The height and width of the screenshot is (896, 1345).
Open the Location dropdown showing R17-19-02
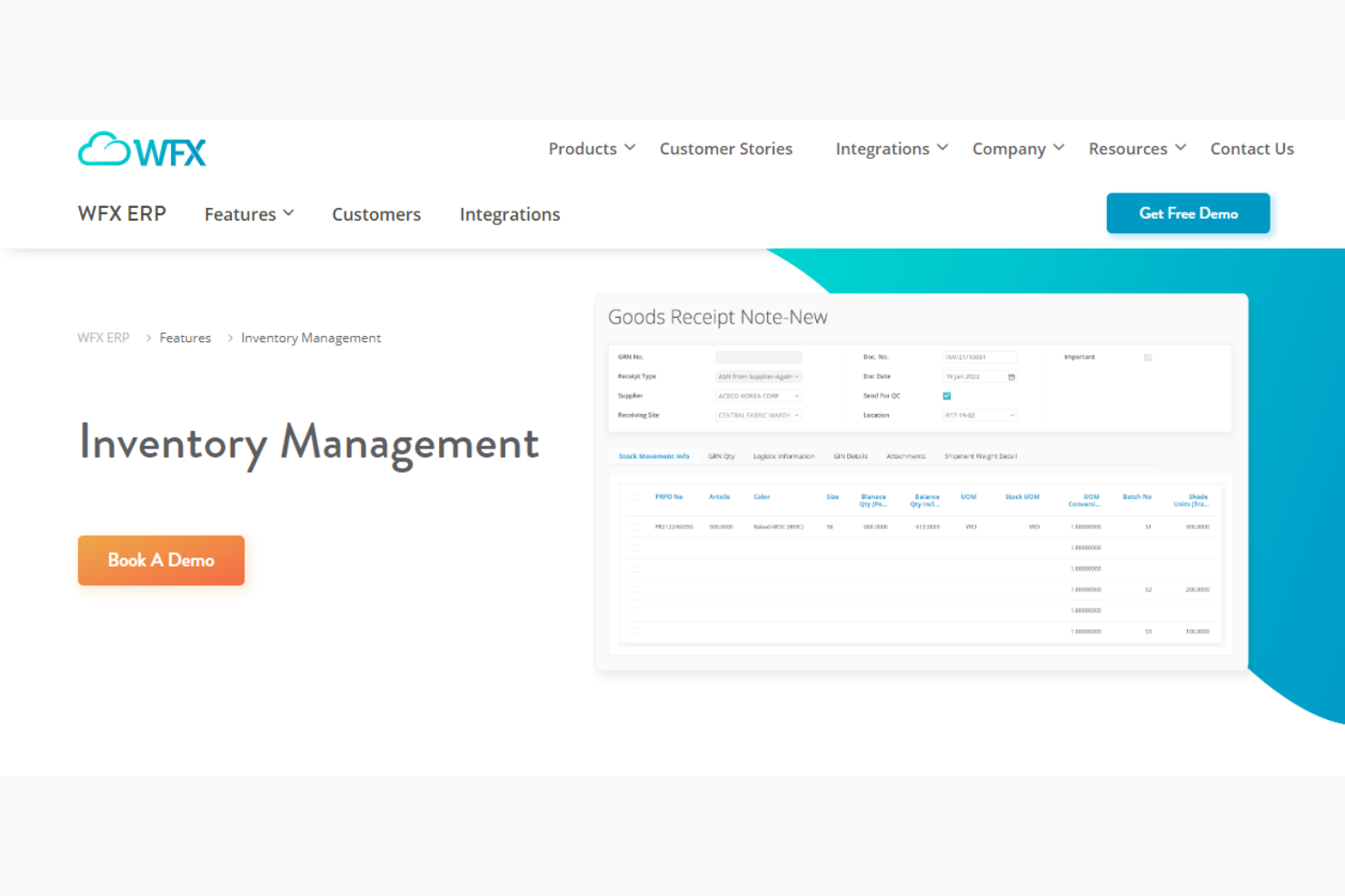pos(980,416)
